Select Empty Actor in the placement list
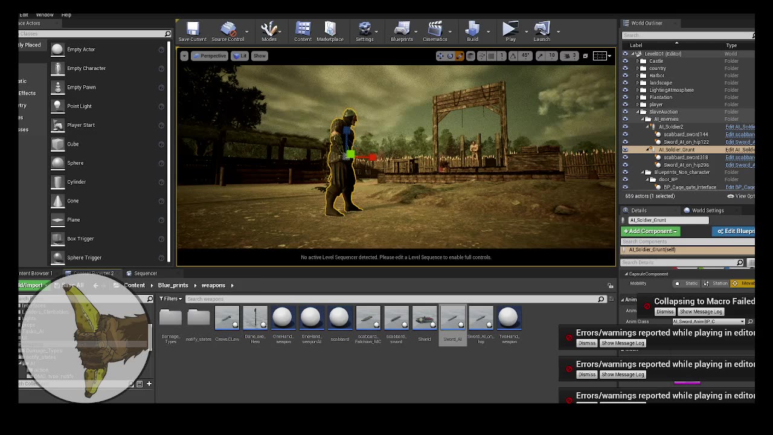773x435 pixels. (x=107, y=50)
